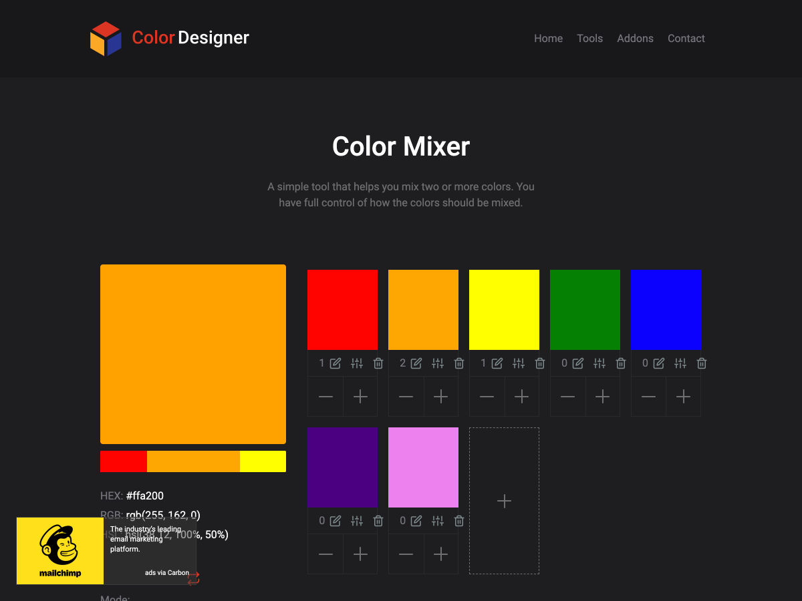Click the HEX value #ffa200
The height and width of the screenshot is (601, 802).
click(x=145, y=495)
